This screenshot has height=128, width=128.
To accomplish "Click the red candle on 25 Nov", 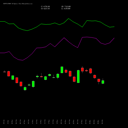I will pos(74,79).
